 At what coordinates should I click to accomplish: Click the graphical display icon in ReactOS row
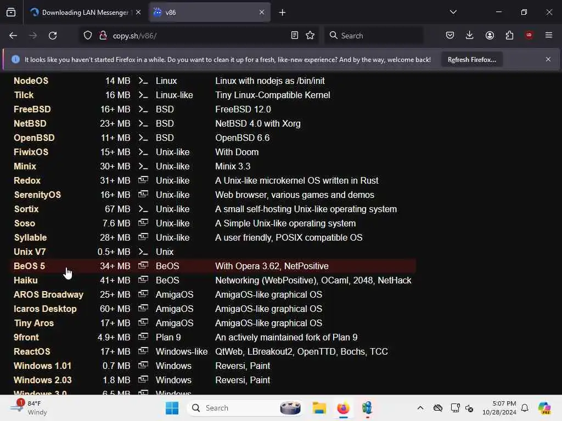143,351
